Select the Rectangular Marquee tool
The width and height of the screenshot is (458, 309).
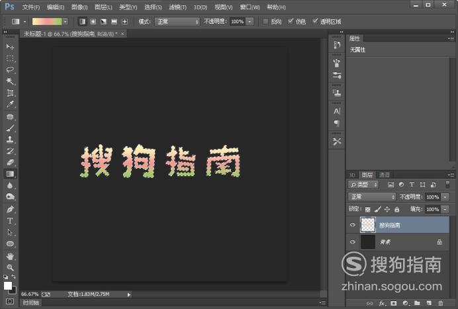[x=10, y=58]
